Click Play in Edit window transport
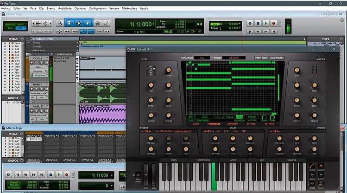The width and height of the screenshot is (347, 193). [x=266, y=23]
